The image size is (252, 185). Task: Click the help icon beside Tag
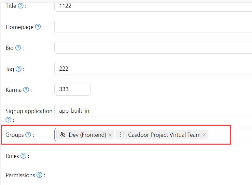coord(19,69)
